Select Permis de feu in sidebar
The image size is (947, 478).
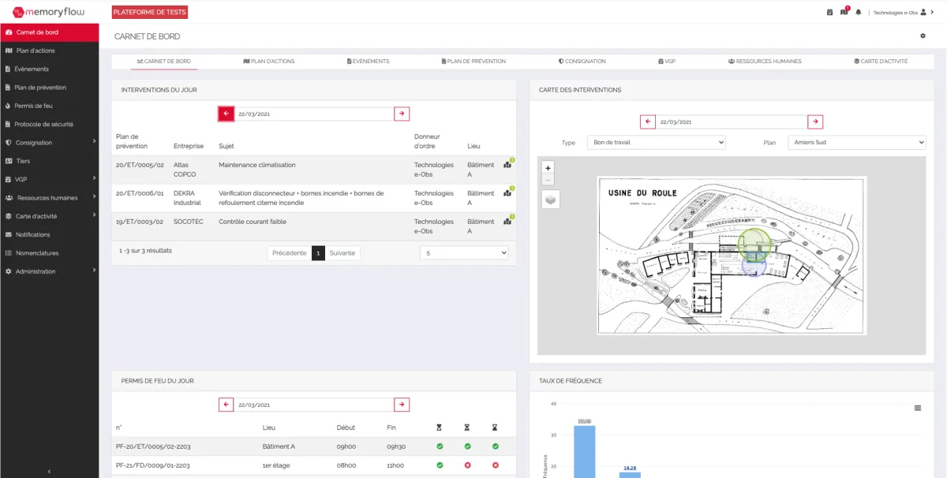click(33, 106)
